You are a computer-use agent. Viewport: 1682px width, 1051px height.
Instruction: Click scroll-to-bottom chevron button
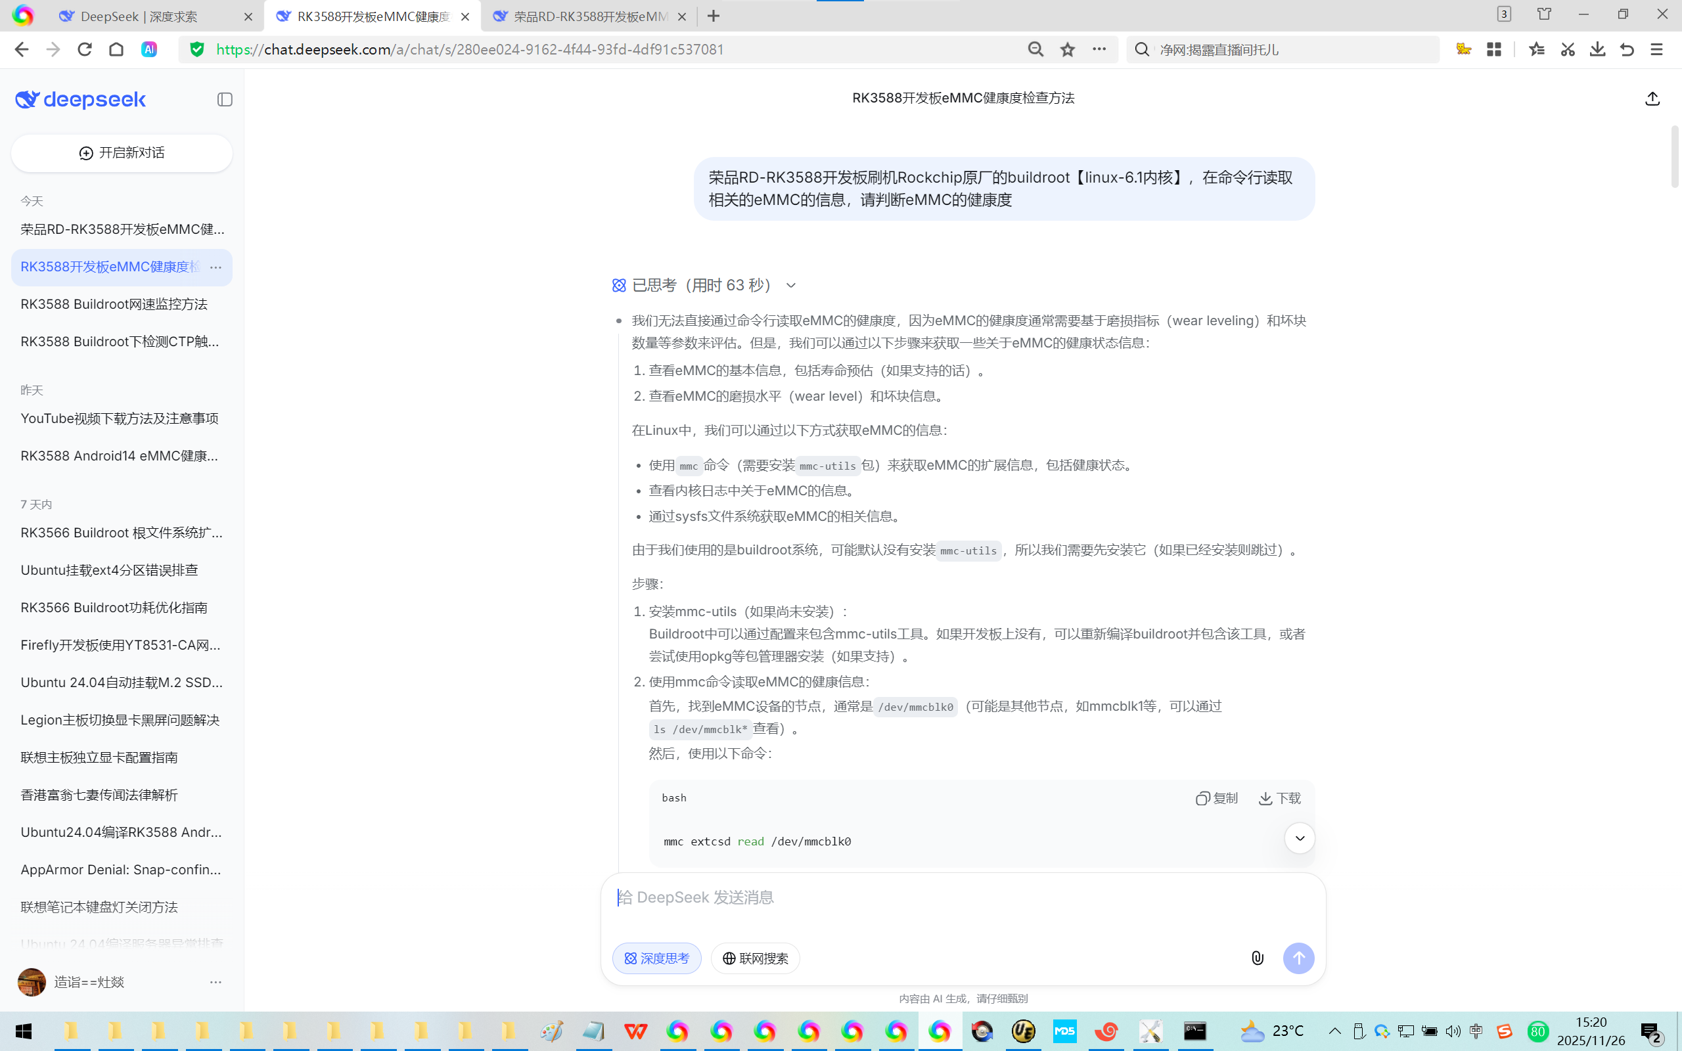click(x=1299, y=838)
